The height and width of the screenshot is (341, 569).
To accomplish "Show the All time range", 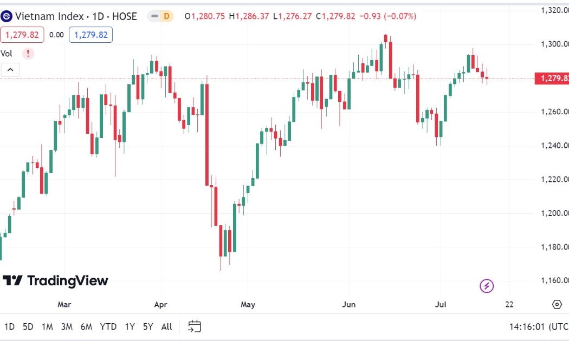I will [166, 327].
